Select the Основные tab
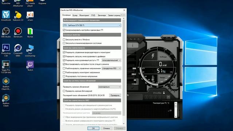233x131 pixels. tap(66, 15)
